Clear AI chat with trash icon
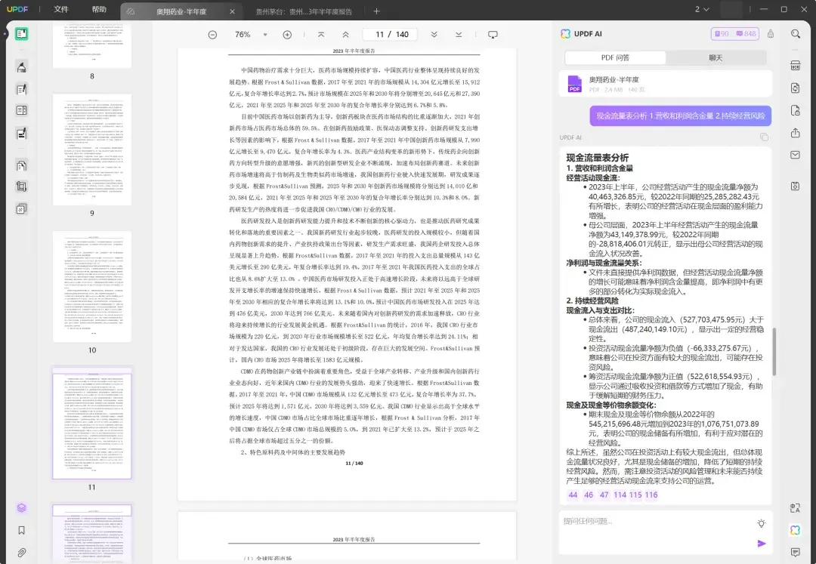The image size is (816, 564). (x=771, y=34)
